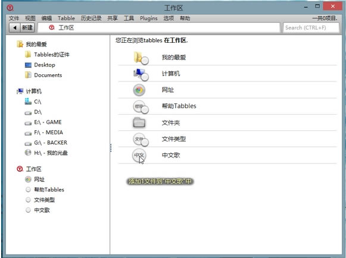The width and height of the screenshot is (346, 258).
Task: Click the back arrow button
Action: [x=15, y=28]
